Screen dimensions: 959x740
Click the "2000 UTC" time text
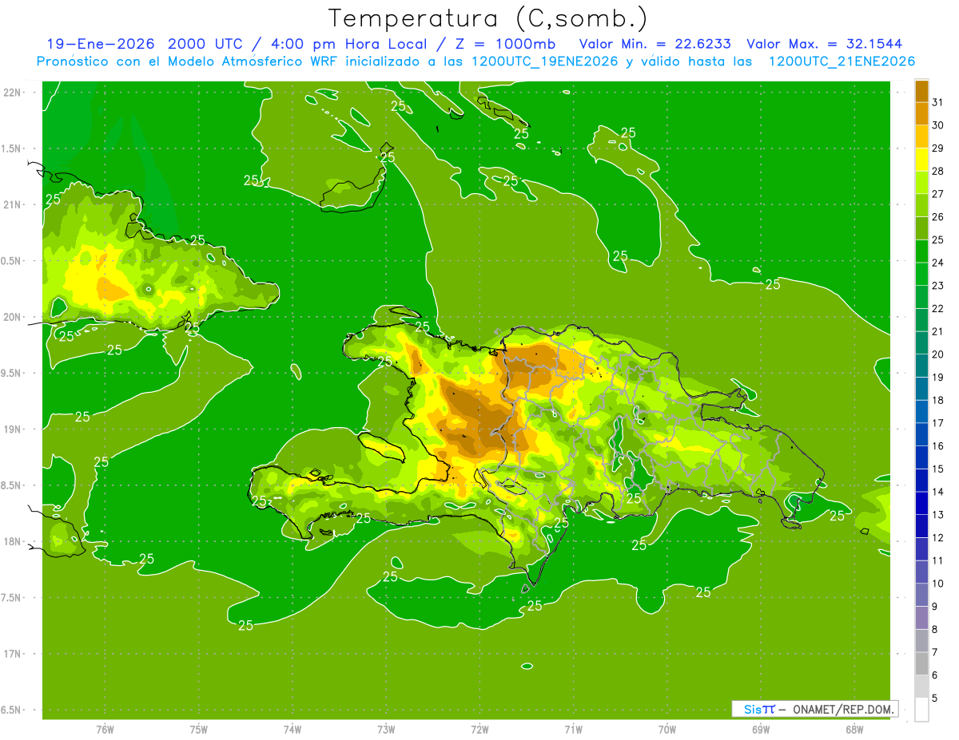206,44
